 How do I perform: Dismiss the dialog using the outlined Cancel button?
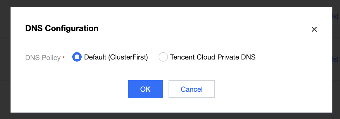pos(192,89)
